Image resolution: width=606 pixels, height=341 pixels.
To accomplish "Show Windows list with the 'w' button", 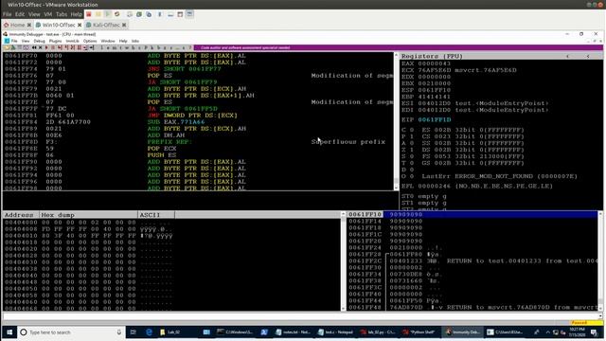I will [x=126, y=47].
